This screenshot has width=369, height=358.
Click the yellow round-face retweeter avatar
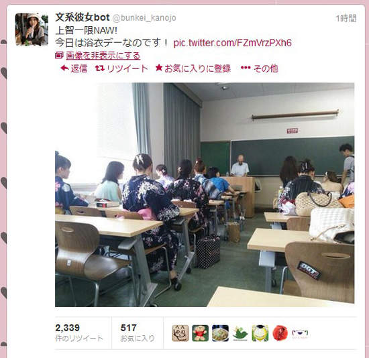260,333
